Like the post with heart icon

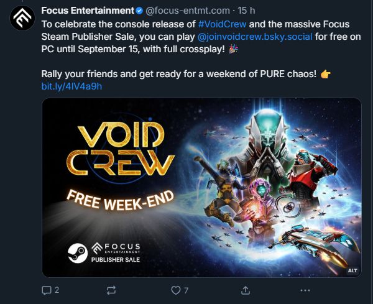point(176,290)
